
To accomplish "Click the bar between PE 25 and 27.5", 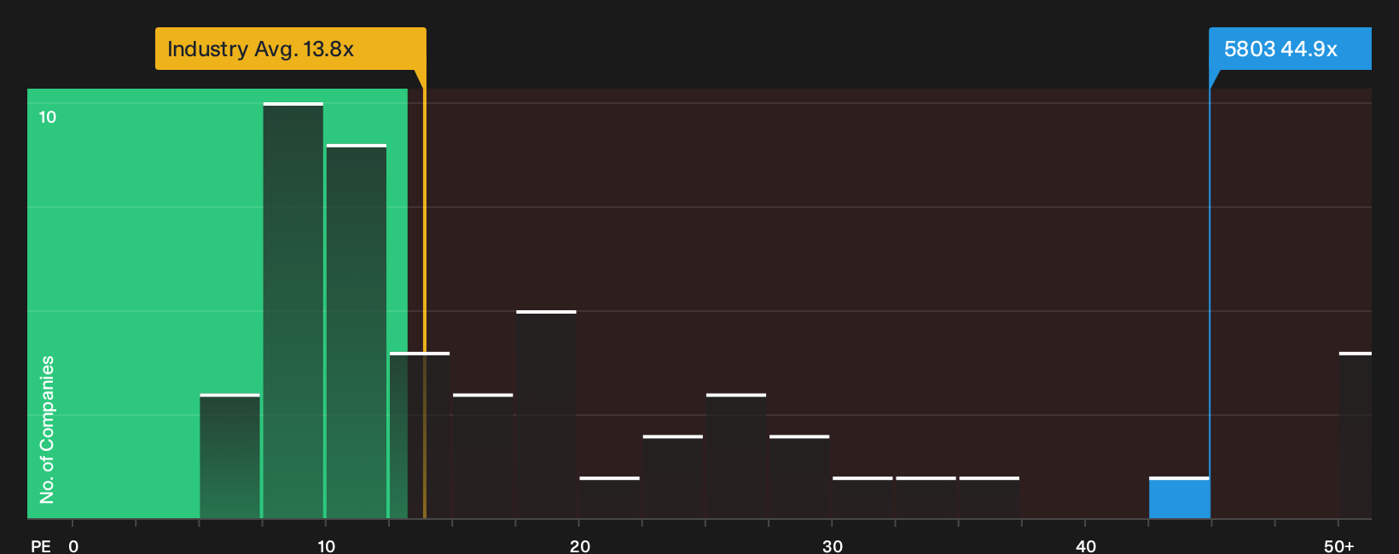I will pyautogui.click(x=736, y=456).
